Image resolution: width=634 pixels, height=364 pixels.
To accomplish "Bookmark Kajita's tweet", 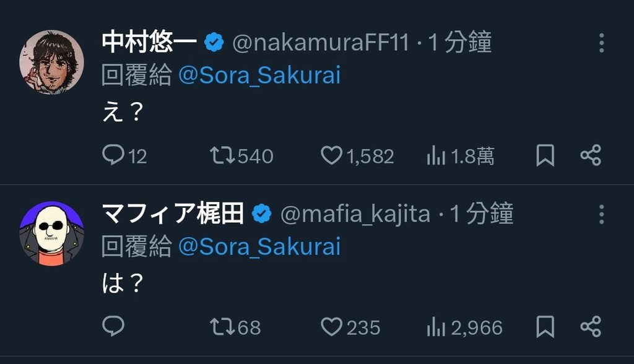I will [x=544, y=327].
